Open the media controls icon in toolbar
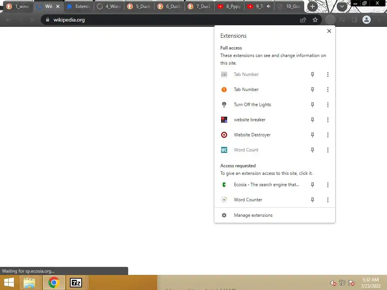 click(x=342, y=20)
